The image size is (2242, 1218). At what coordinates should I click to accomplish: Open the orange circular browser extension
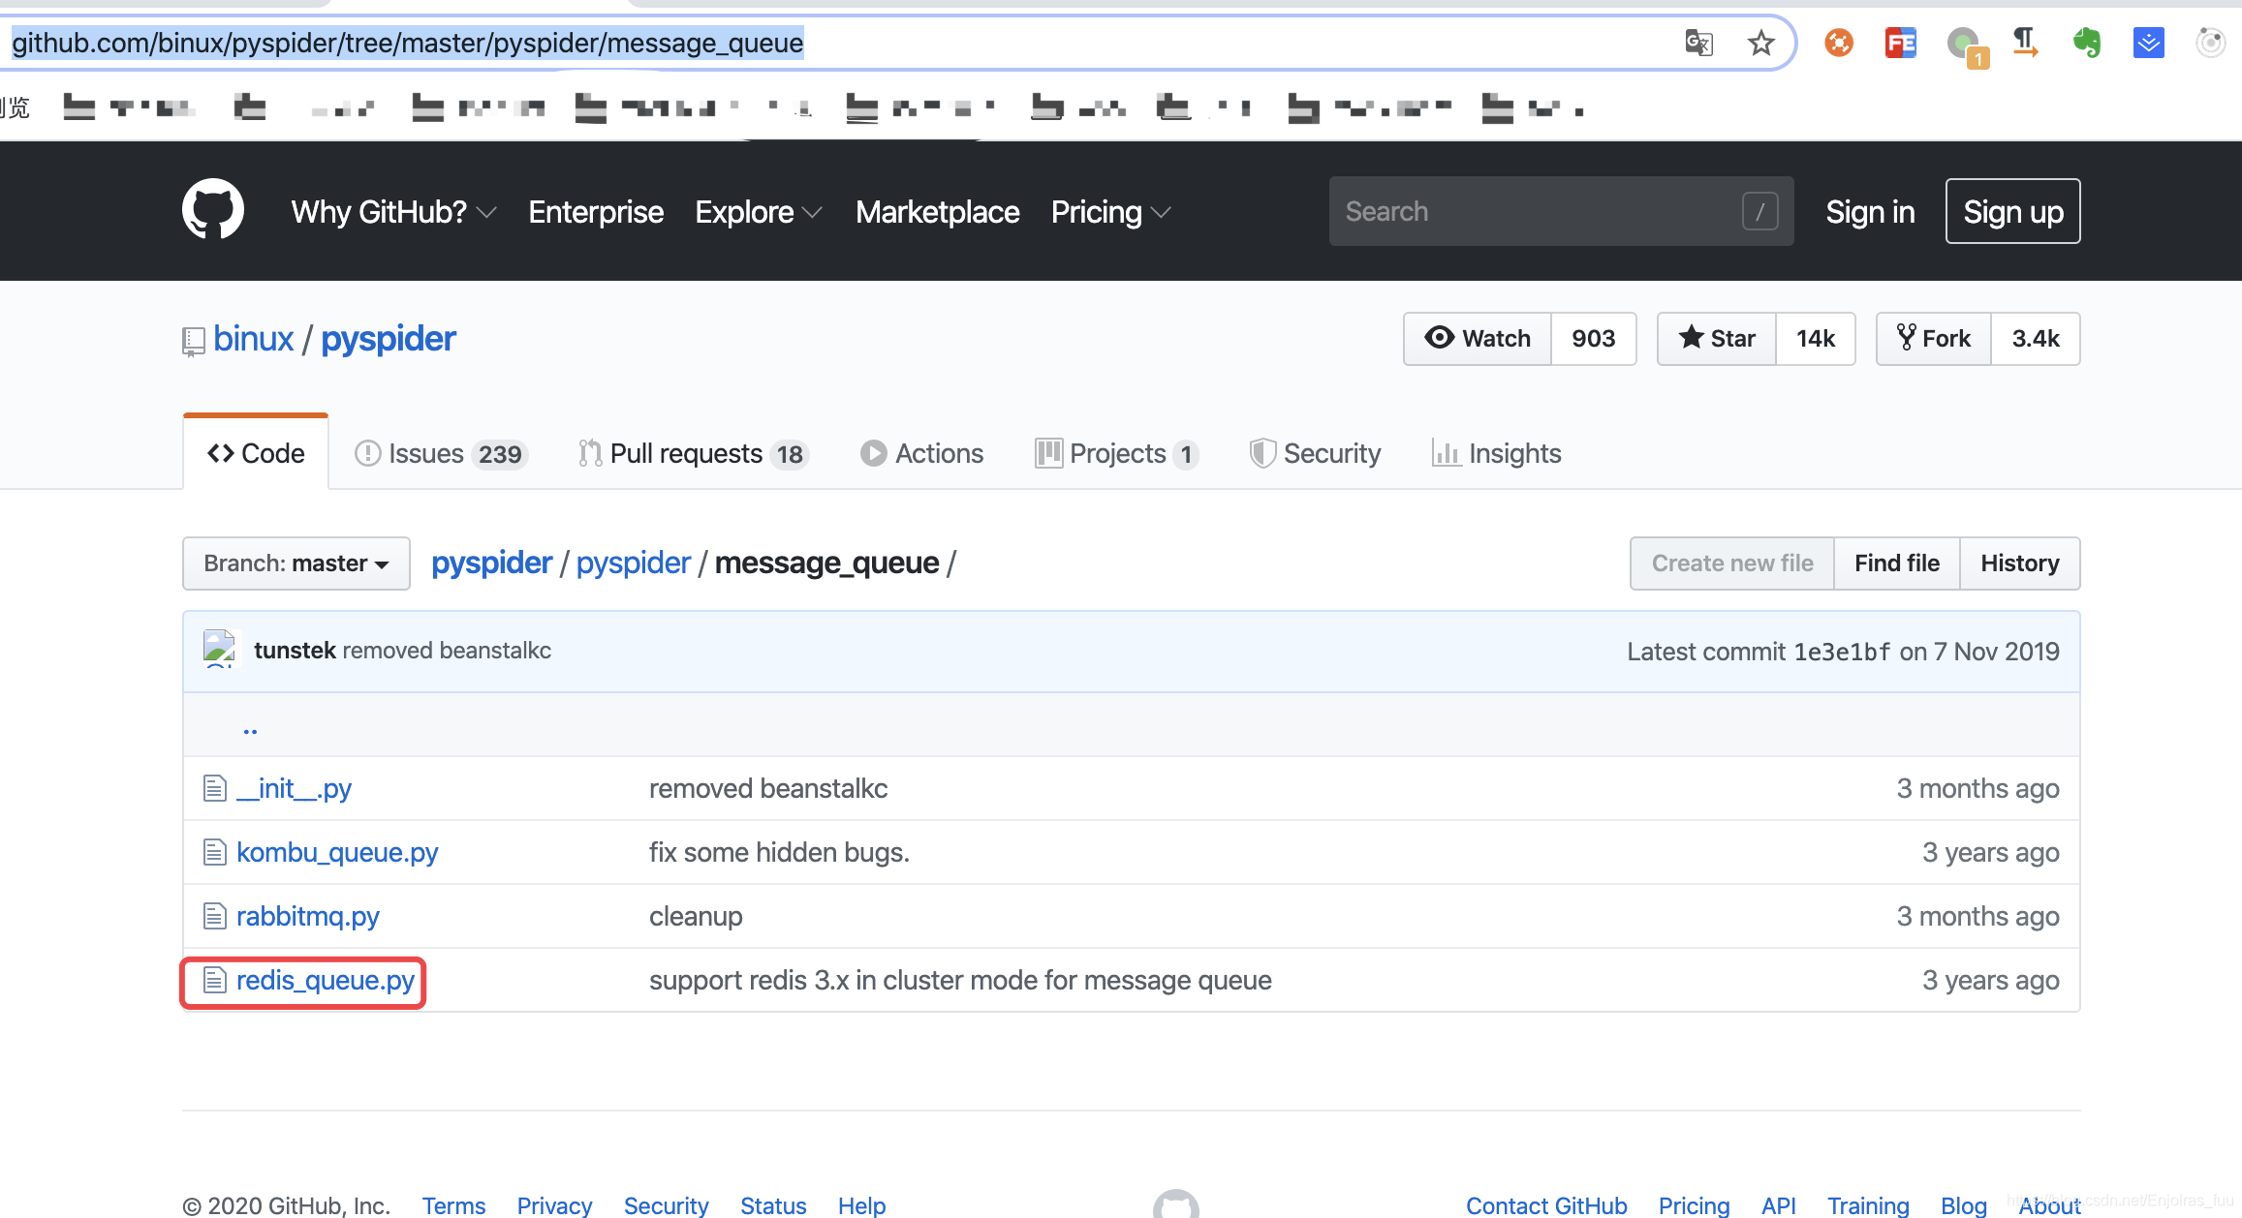(x=1838, y=43)
